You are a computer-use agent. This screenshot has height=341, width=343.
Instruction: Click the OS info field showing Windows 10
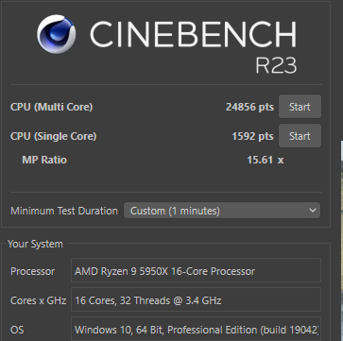[x=196, y=329]
